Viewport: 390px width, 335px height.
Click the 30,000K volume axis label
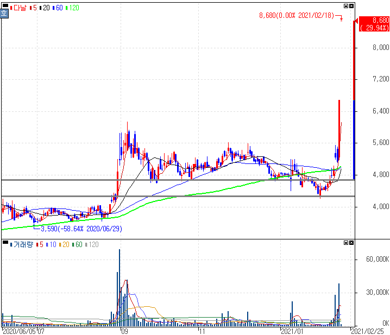[378, 292]
